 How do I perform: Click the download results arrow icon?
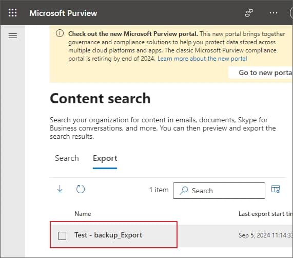click(x=60, y=189)
